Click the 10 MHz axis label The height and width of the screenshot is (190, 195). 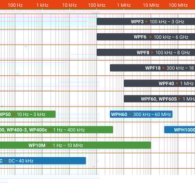[x=151, y=5]
